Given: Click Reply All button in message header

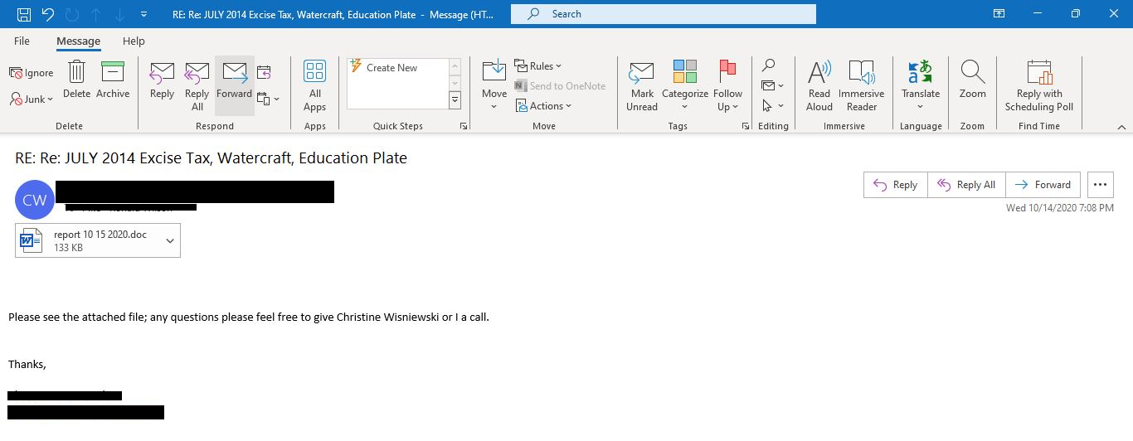Looking at the screenshot, I should (x=966, y=185).
